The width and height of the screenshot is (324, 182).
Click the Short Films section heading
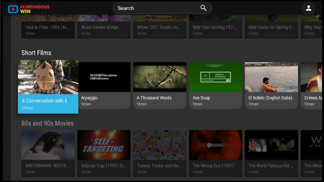point(36,53)
